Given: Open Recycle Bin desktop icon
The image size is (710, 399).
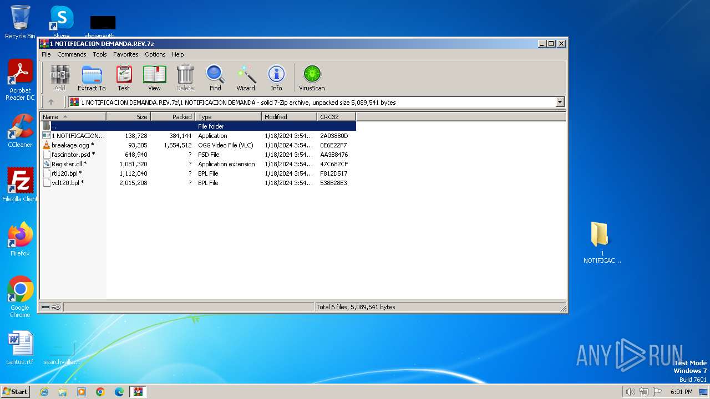Looking at the screenshot, I should click(20, 22).
